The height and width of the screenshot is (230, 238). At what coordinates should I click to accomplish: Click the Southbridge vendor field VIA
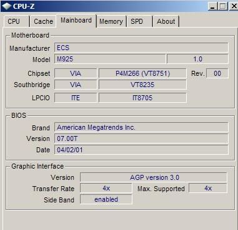76,85
